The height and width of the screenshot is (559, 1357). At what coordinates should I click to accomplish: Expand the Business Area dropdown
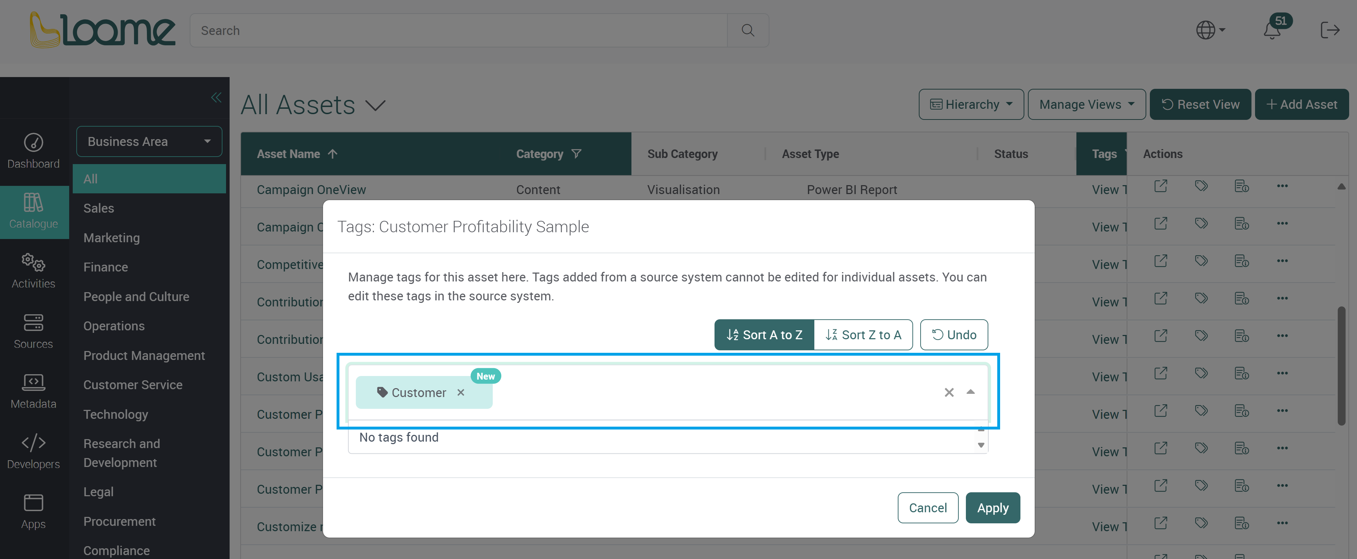(x=149, y=141)
